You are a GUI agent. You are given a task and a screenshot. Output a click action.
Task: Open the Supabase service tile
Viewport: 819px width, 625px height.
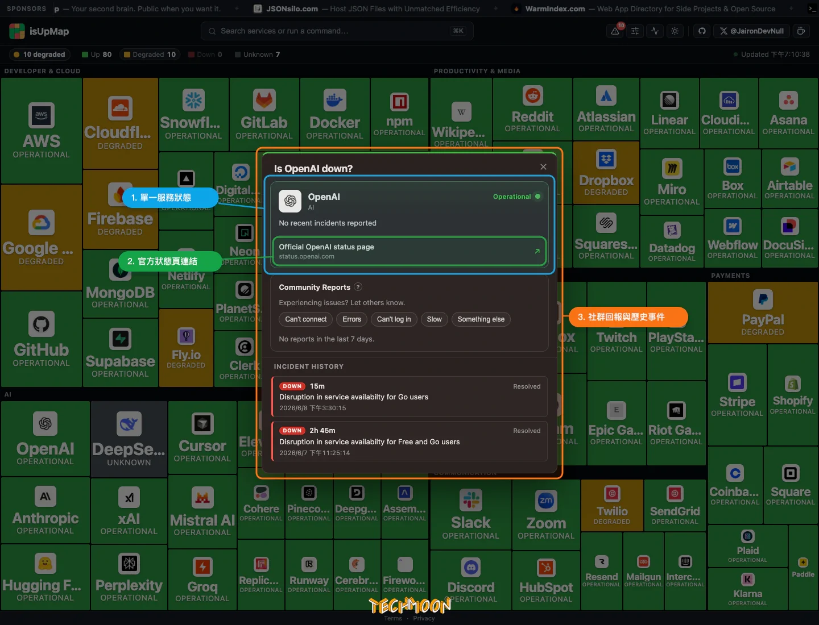[120, 352]
